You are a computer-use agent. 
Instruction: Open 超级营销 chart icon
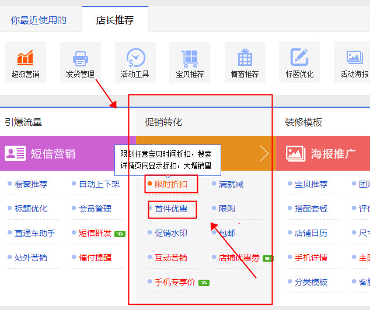(x=25, y=58)
